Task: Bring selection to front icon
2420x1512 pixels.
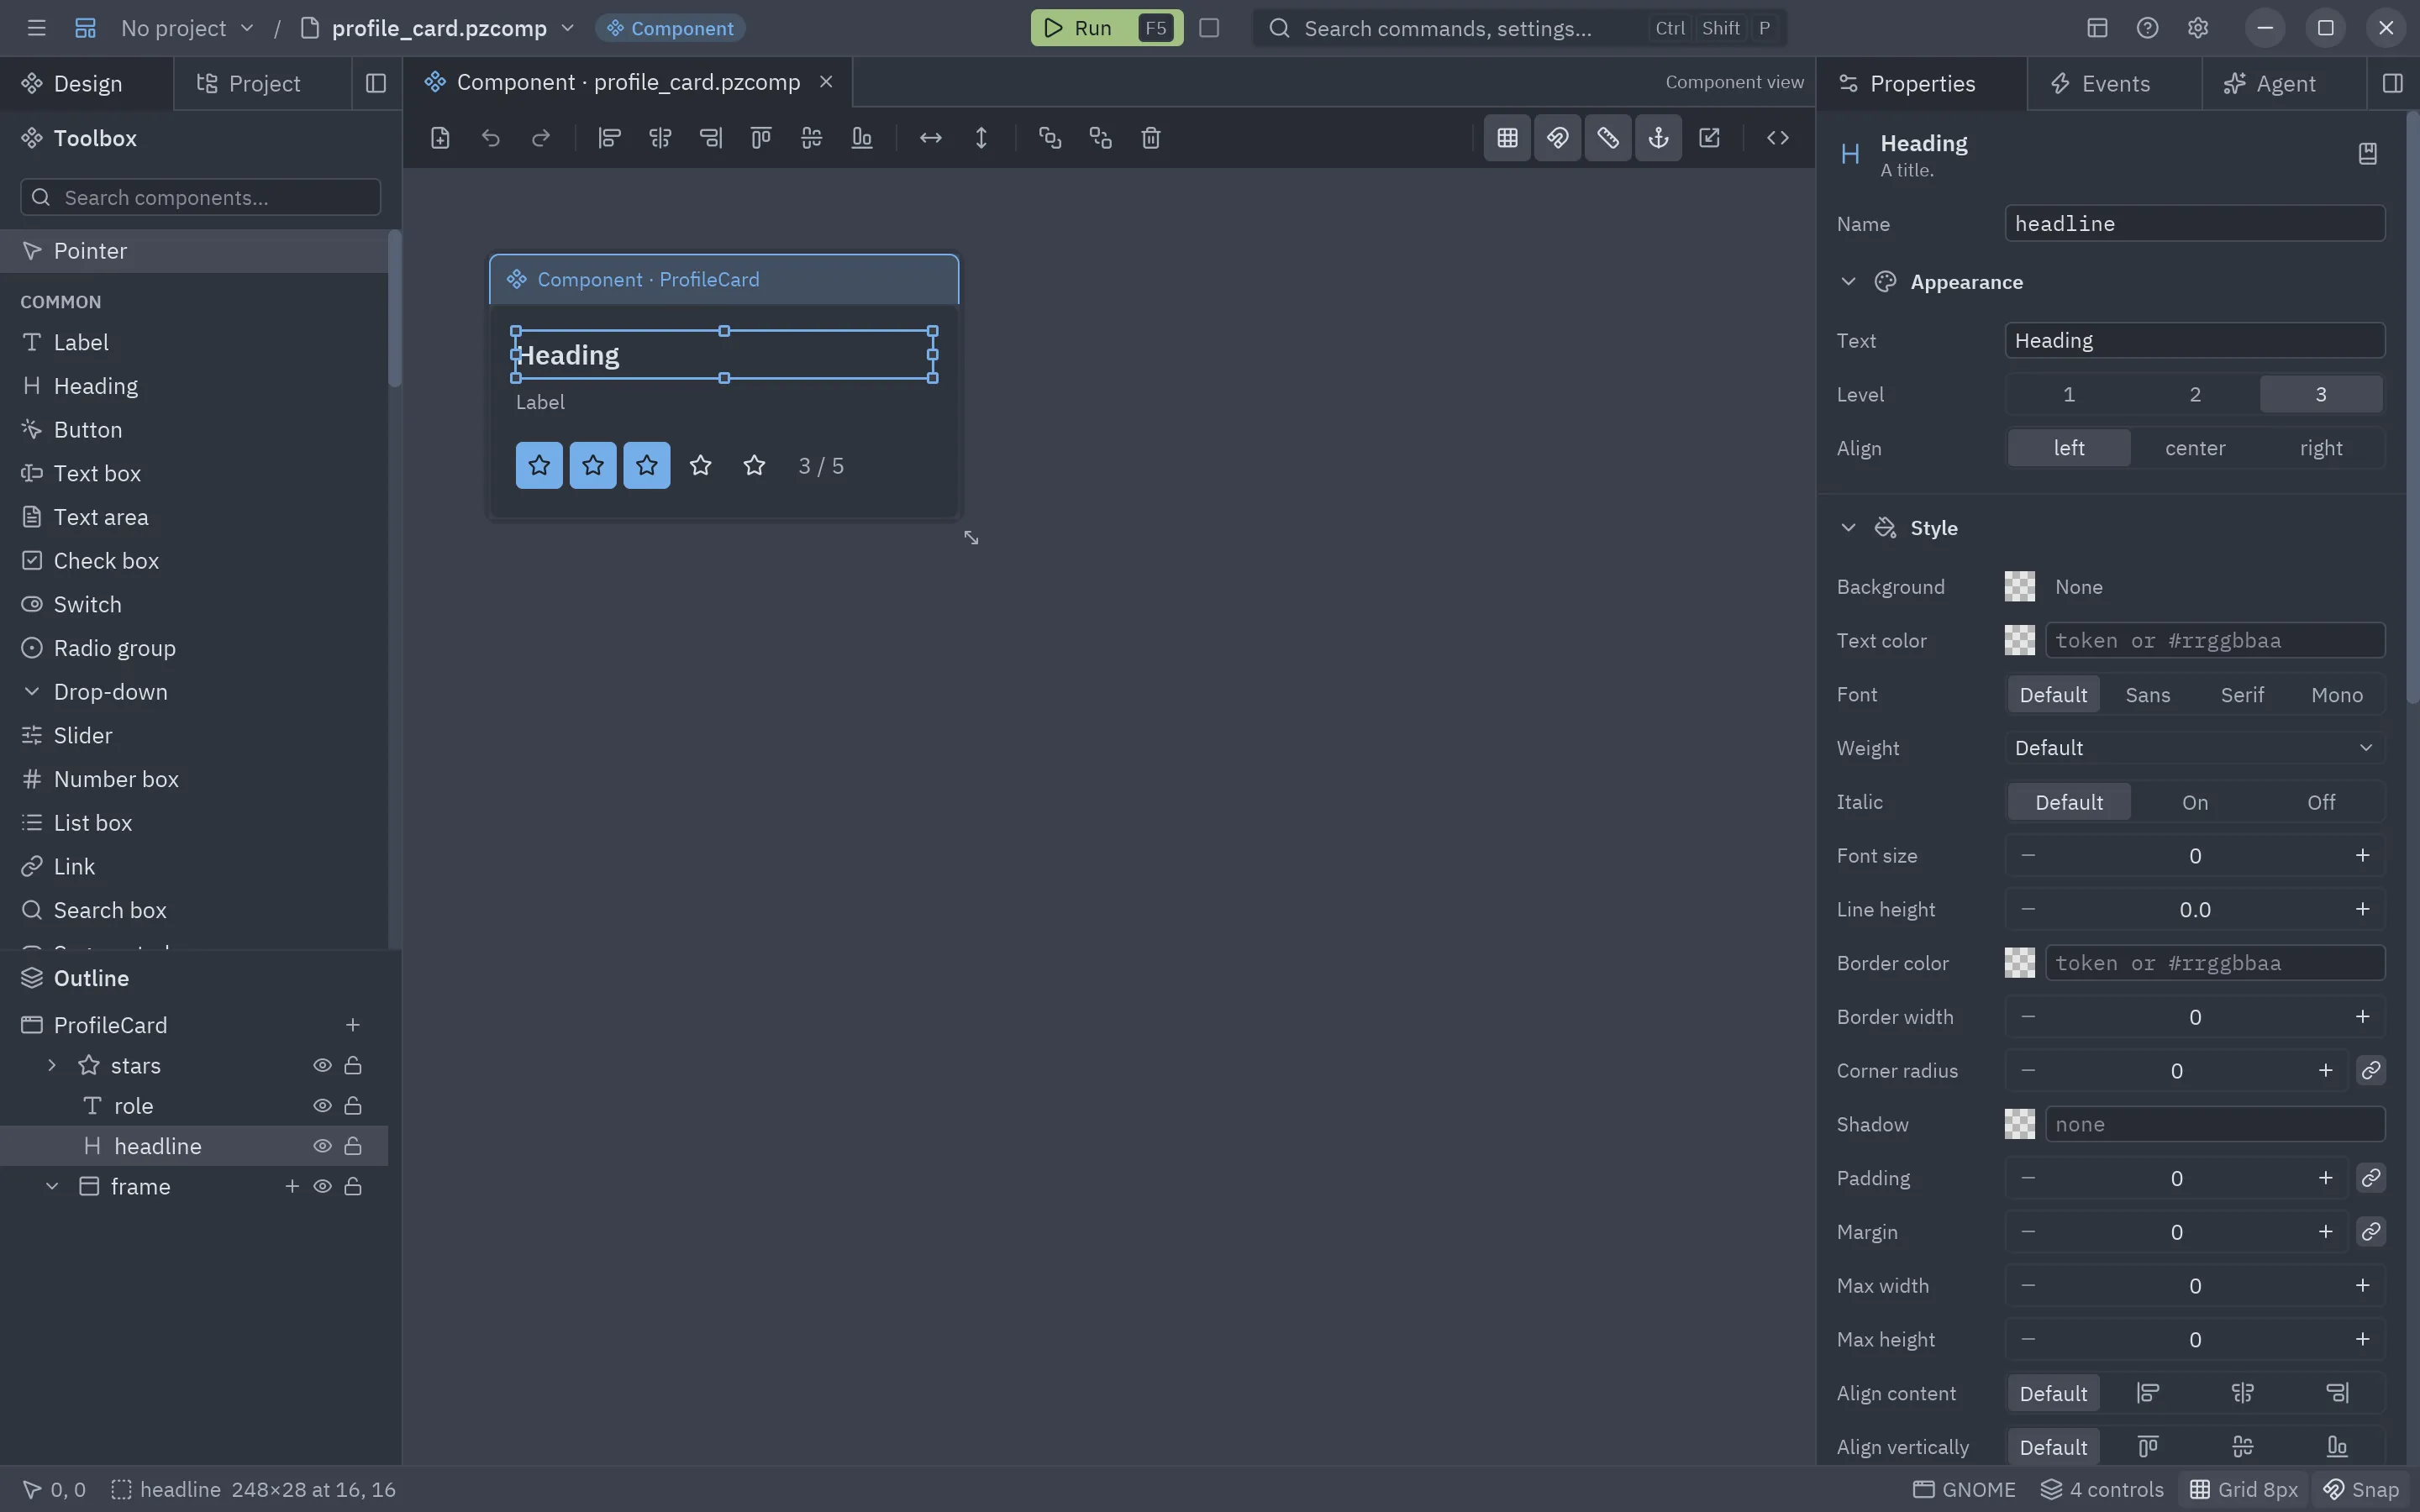Action: point(1049,138)
